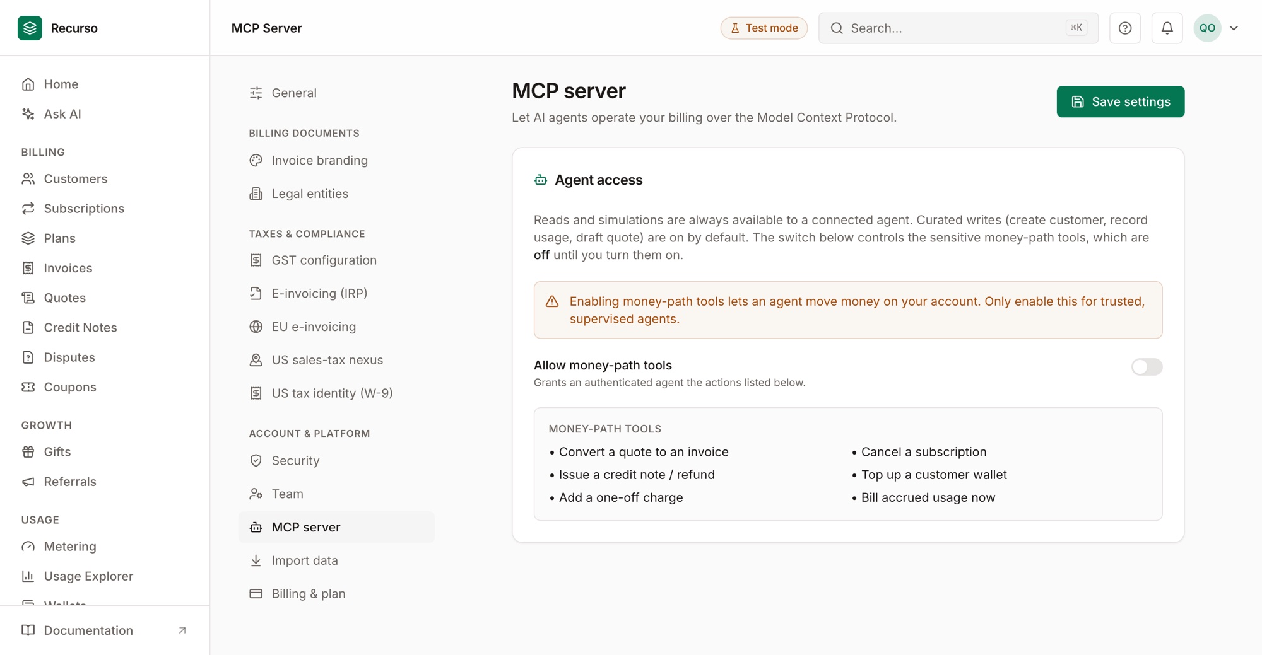
Task: Click the ⌘K shortcut badge
Action: pos(1076,28)
